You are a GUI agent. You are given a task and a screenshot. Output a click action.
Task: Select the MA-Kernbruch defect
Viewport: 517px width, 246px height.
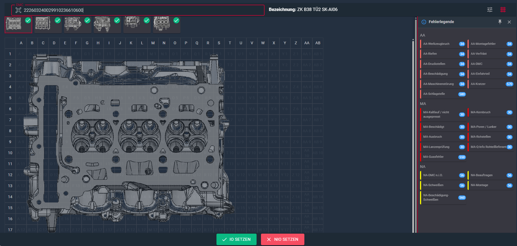tap(491, 112)
